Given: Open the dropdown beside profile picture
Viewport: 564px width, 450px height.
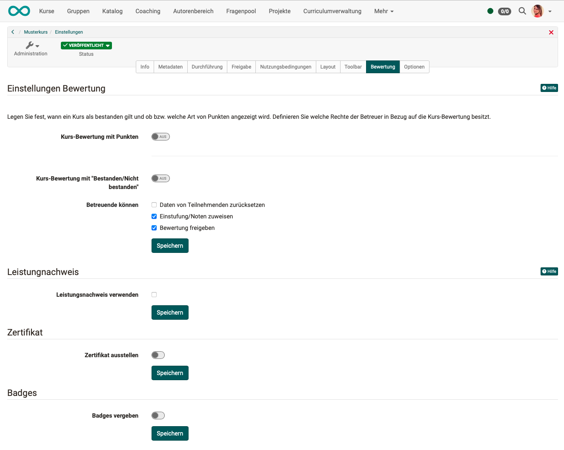Looking at the screenshot, I should (550, 11).
